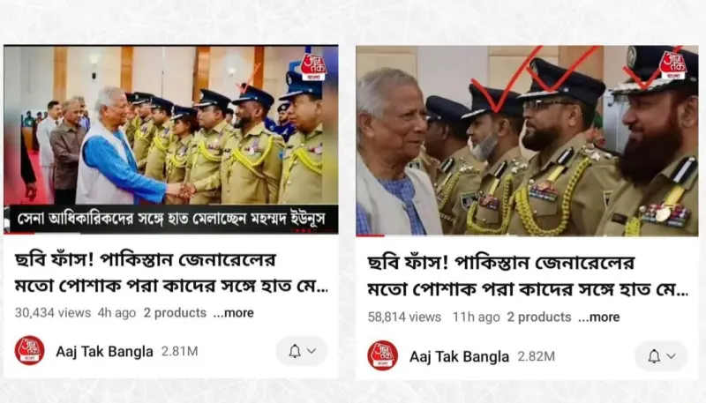Click the right video's Bengali title text
The image size is (706, 403).
pos(528,276)
